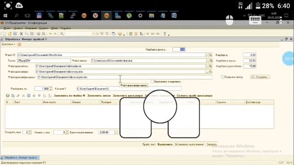Screen dimensions: 294x165
Task: Click the magnifier search icon in toolbar
Action: 62,34
